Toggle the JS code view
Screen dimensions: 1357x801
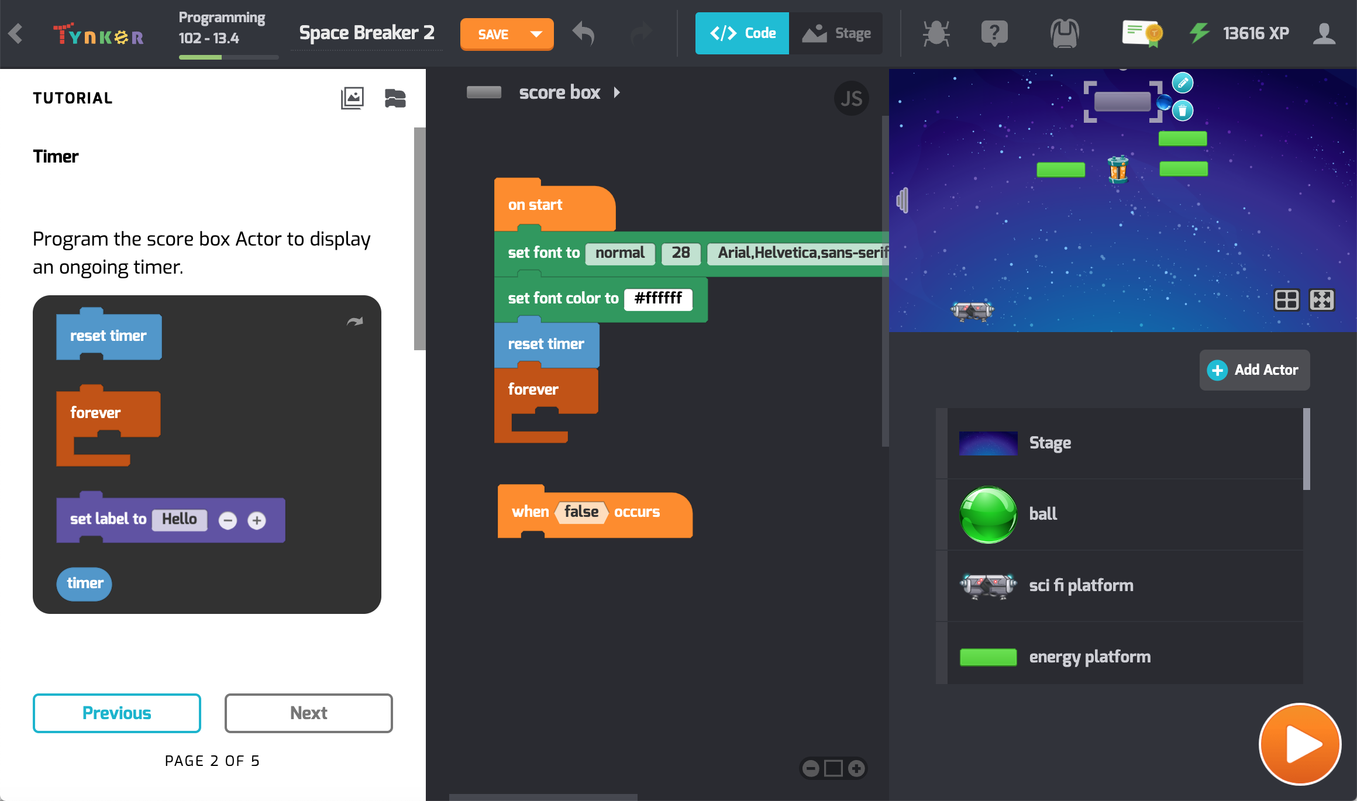point(851,98)
